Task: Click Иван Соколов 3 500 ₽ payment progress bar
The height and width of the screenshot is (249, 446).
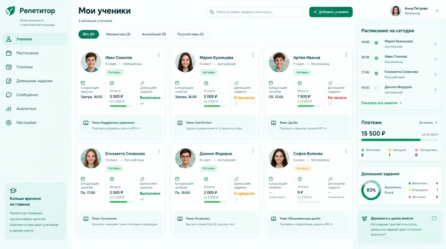Action: click(121, 106)
